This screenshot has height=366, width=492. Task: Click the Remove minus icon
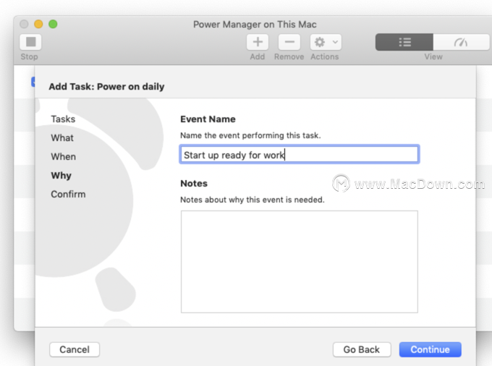click(289, 42)
